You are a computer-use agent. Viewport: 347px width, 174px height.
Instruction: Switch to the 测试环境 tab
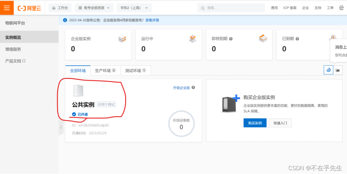point(136,71)
